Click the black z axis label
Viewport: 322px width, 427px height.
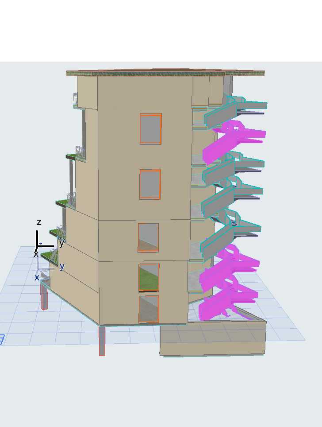(x=39, y=222)
